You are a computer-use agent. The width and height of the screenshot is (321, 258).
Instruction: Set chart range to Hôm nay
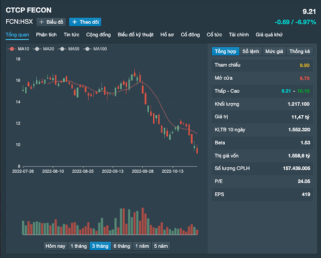coord(55,246)
